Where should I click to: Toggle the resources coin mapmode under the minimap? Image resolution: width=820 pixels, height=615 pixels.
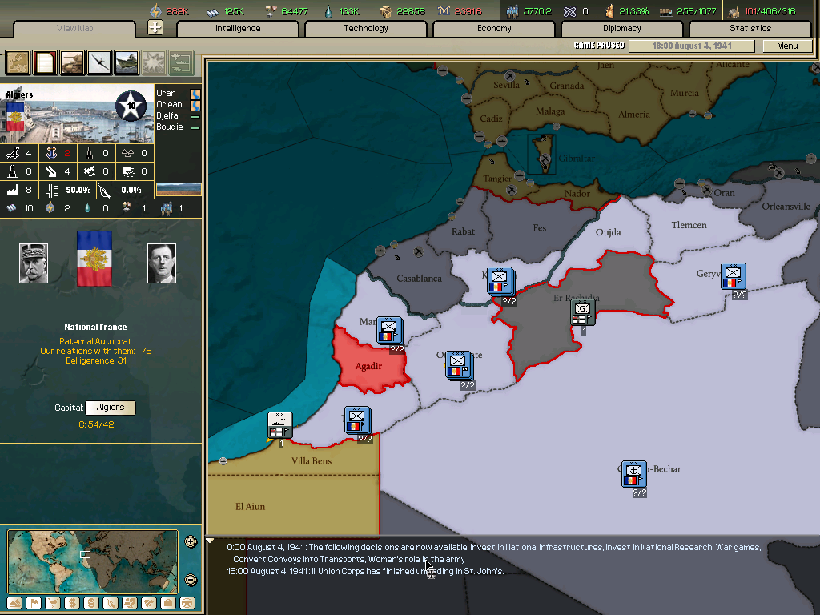pyautogui.click(x=90, y=603)
